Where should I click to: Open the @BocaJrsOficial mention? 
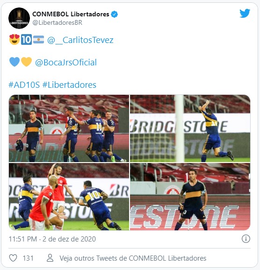pyautogui.click(x=66, y=63)
